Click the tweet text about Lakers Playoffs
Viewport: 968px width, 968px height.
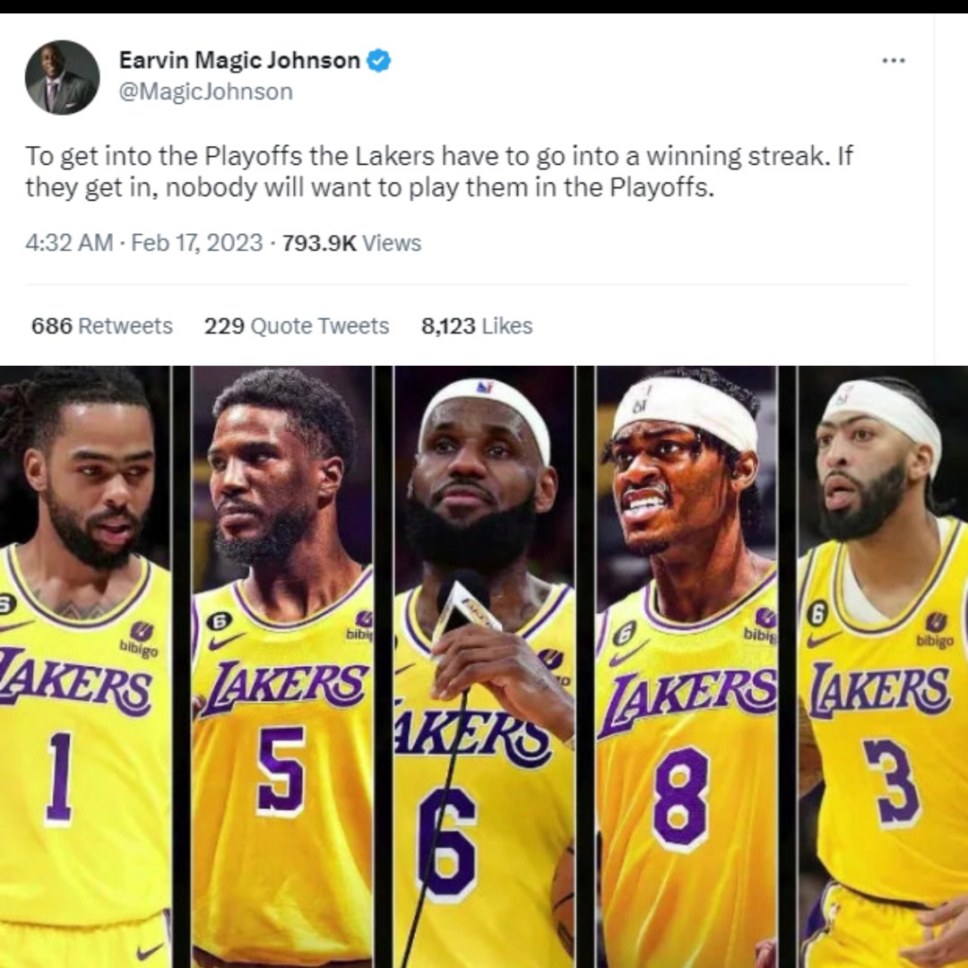439,171
